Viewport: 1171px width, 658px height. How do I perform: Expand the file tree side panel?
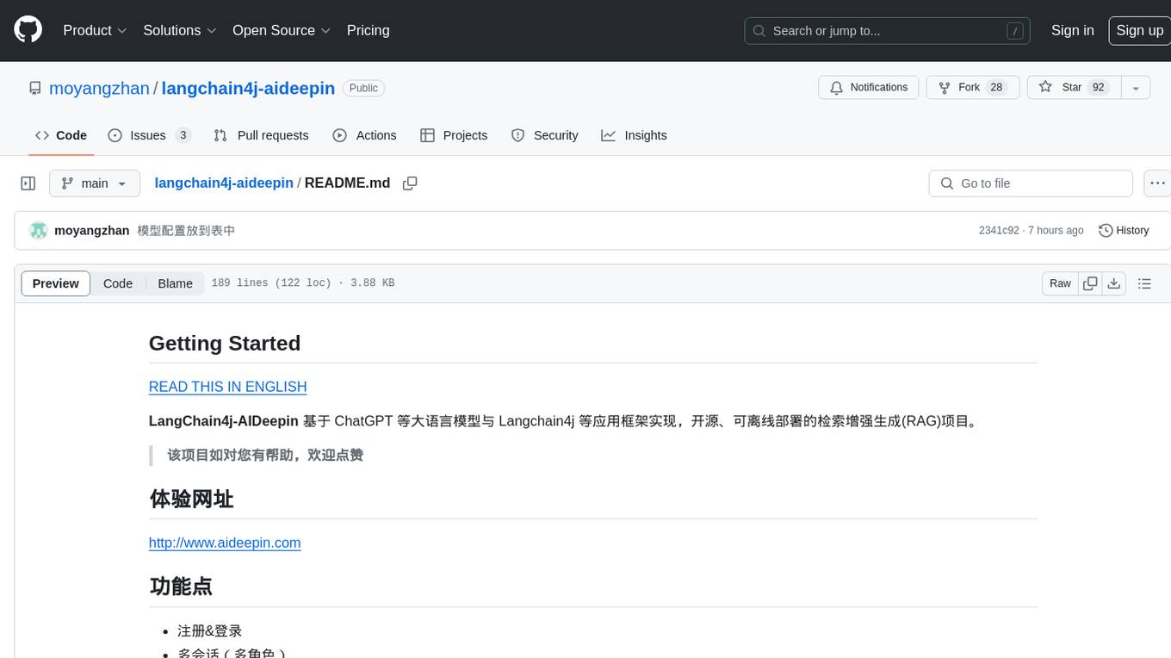pos(28,183)
